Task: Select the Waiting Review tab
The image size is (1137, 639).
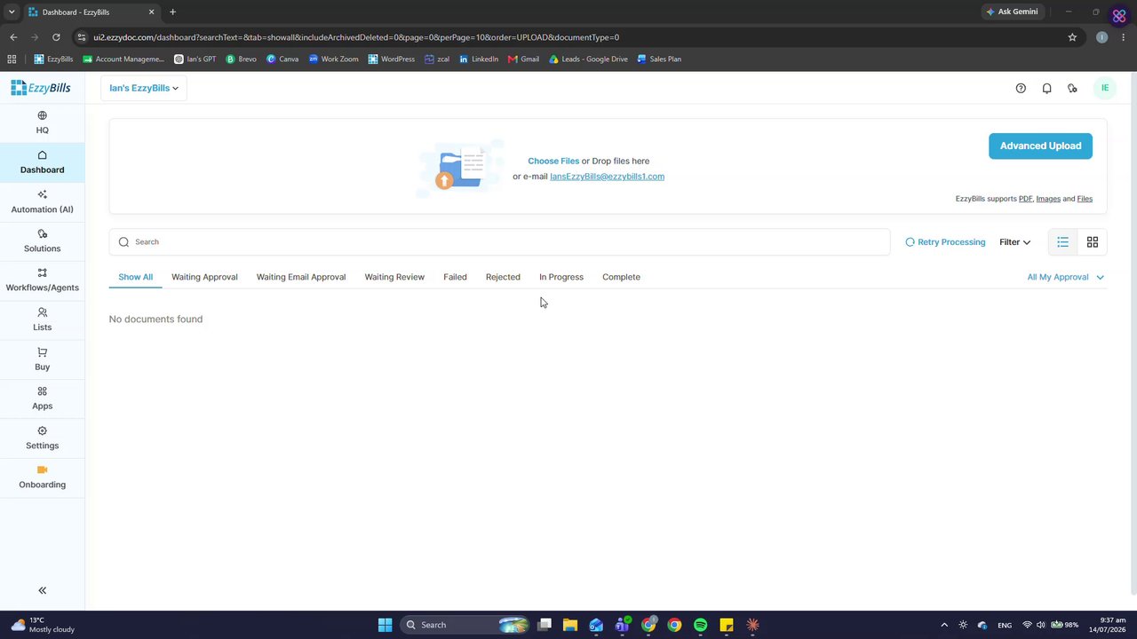Action: [394, 277]
